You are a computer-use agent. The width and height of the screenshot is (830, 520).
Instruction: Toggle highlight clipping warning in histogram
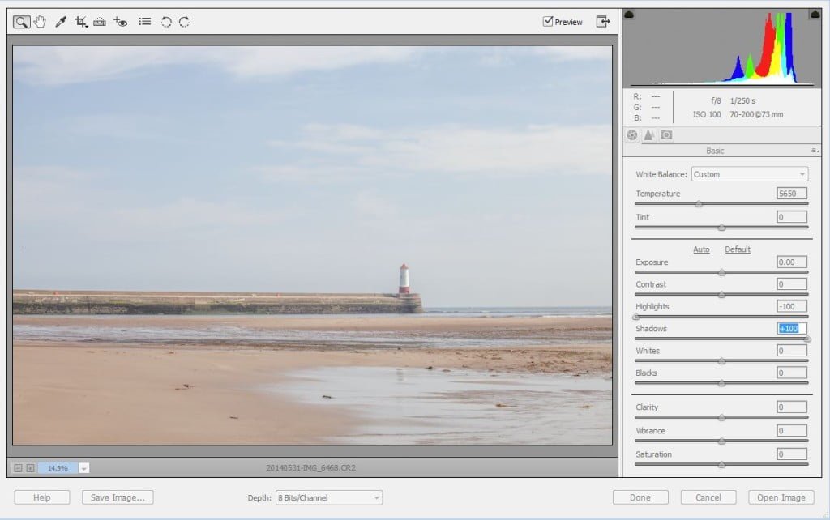(x=815, y=14)
